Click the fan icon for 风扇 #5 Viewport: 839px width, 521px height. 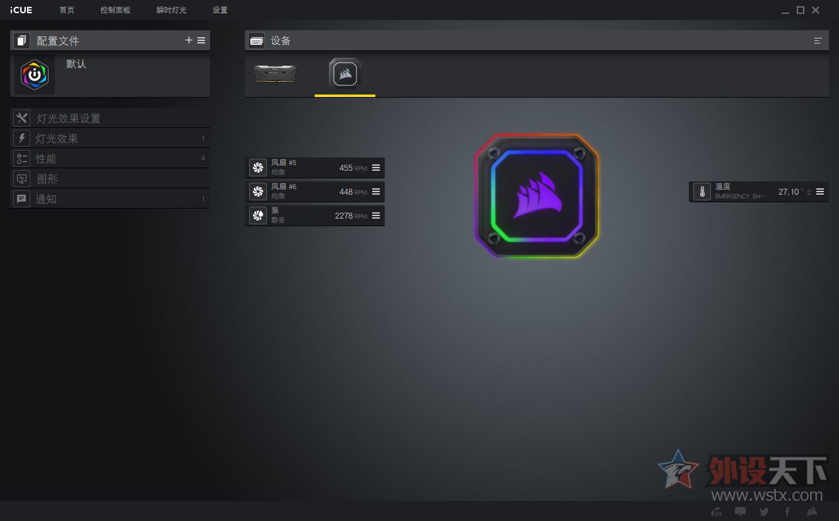point(257,168)
